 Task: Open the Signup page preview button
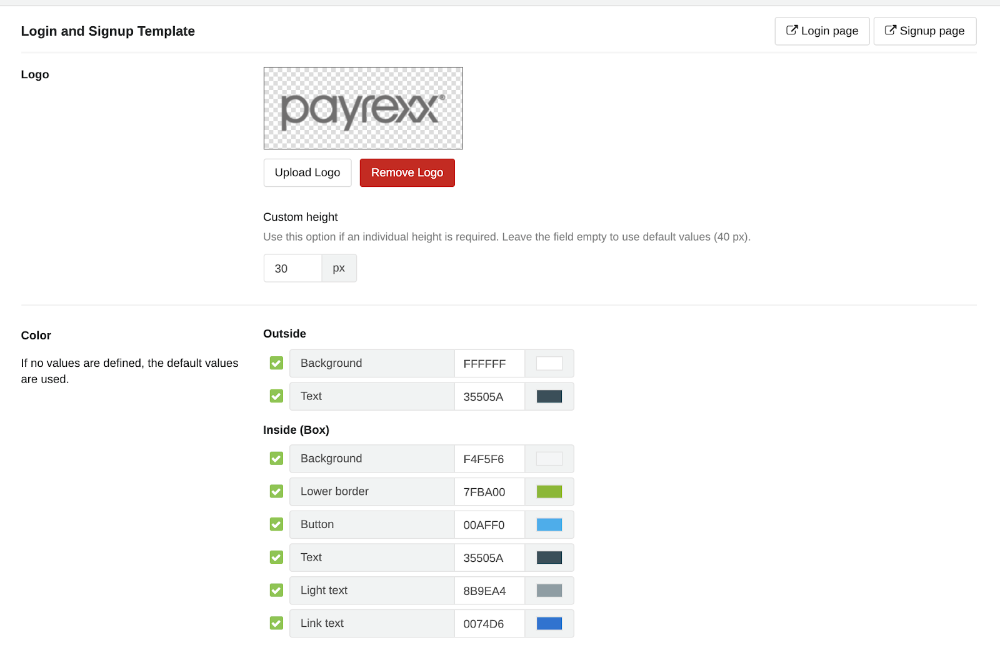[925, 31]
